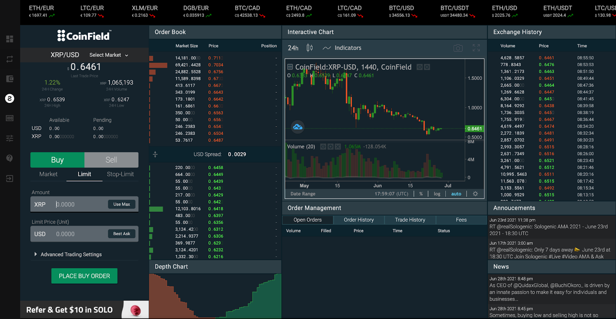616x319 pixels.
Task: Open the Sologenic circle logo in sidebar
Action: pyautogui.click(x=10, y=98)
